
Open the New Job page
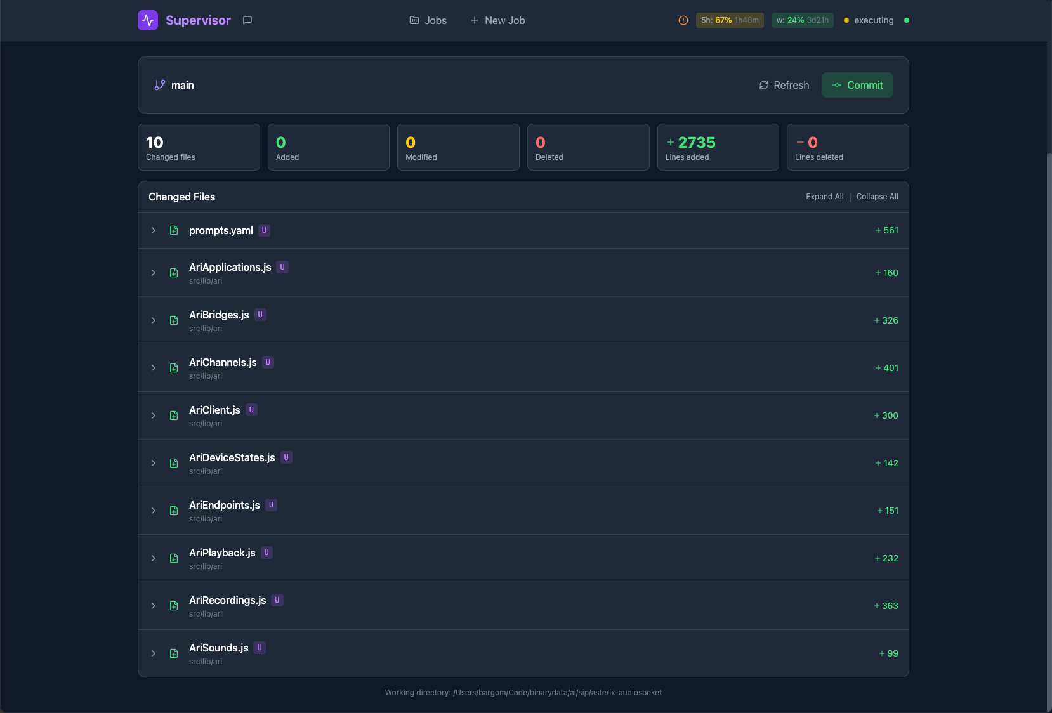tap(497, 20)
